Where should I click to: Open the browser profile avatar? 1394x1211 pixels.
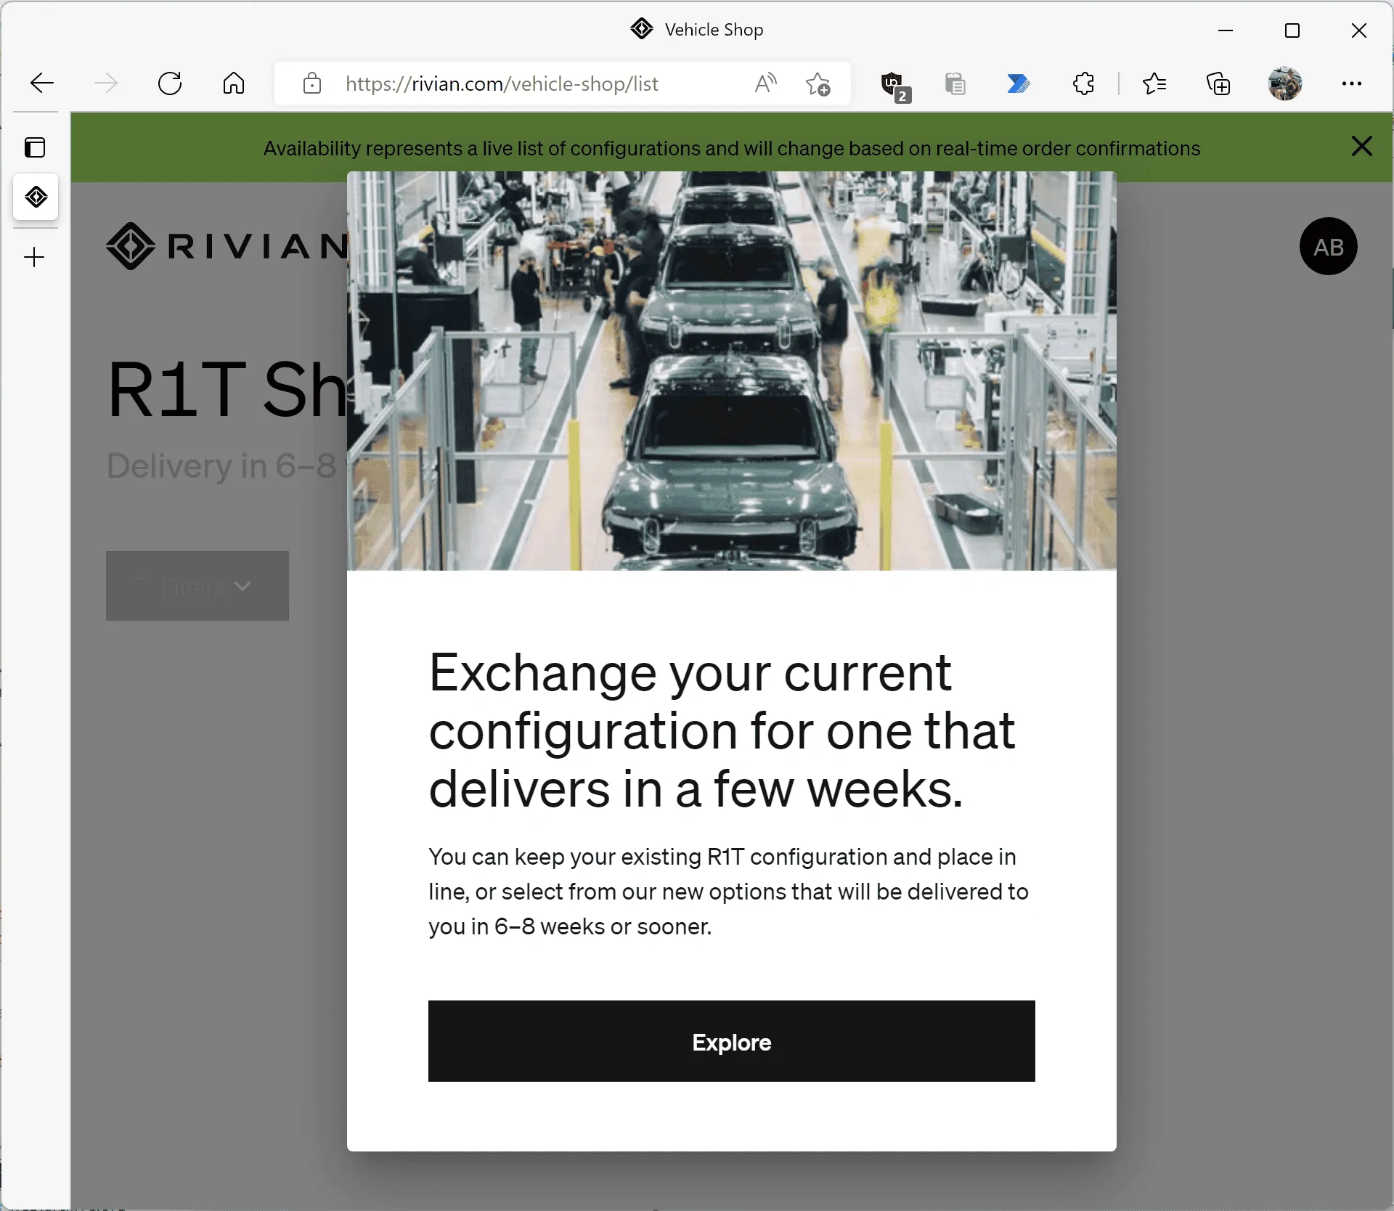1285,83
